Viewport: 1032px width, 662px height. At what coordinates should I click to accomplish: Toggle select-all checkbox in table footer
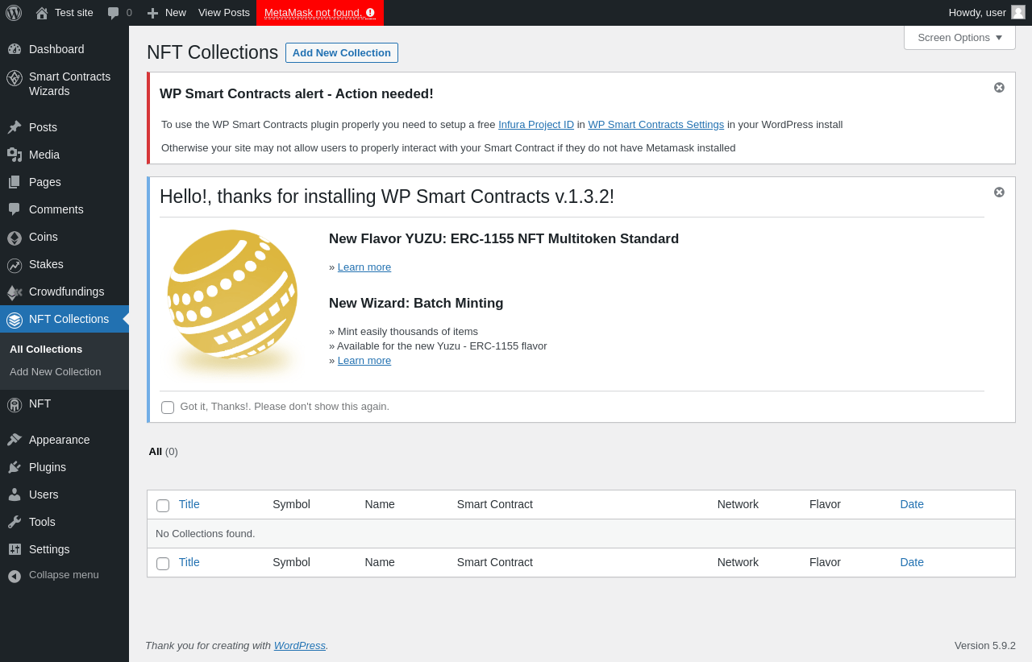163,564
